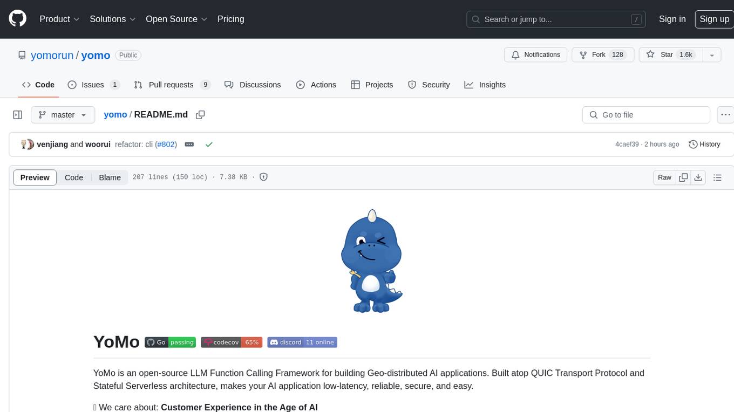Switch to the Issues tab

coord(93,85)
